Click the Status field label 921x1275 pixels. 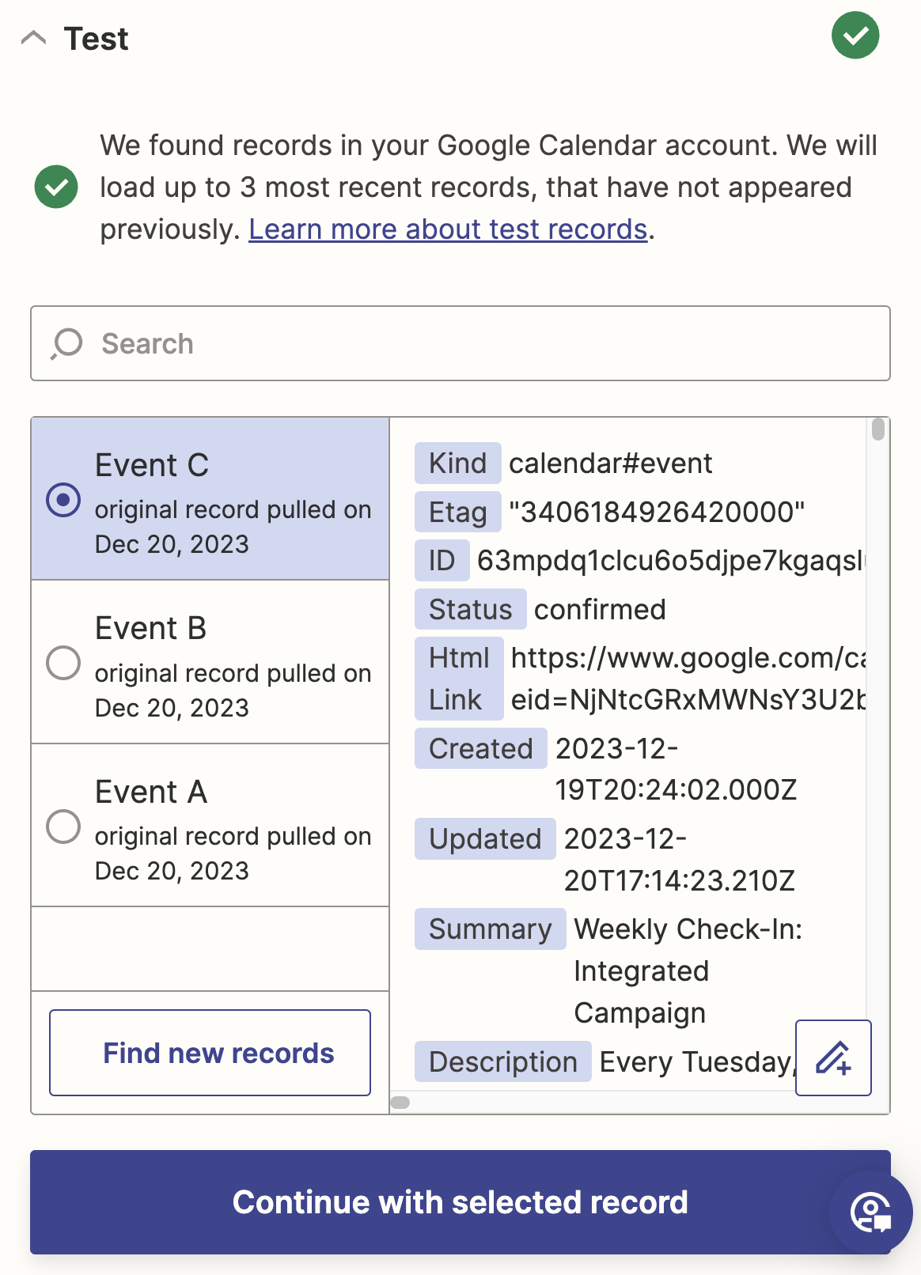[470, 610]
